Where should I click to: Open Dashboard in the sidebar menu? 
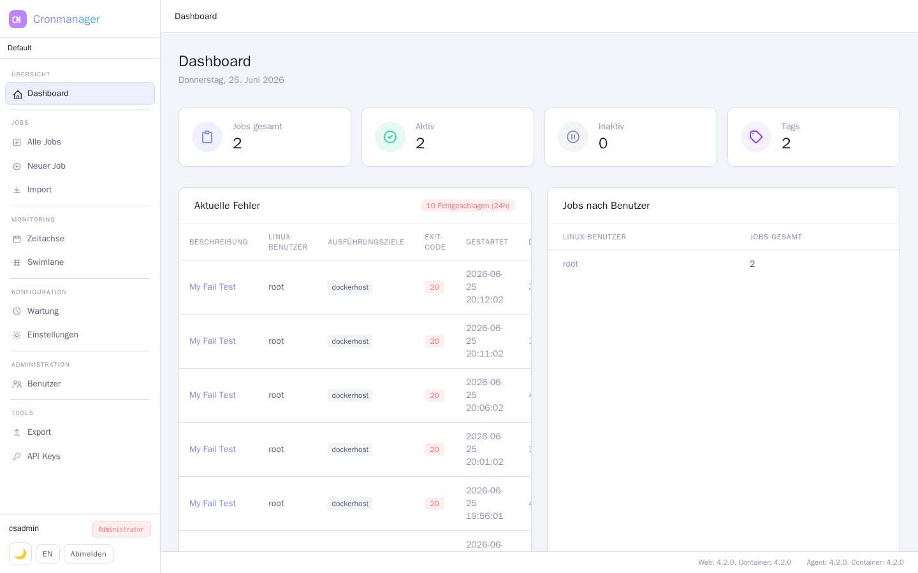80,94
